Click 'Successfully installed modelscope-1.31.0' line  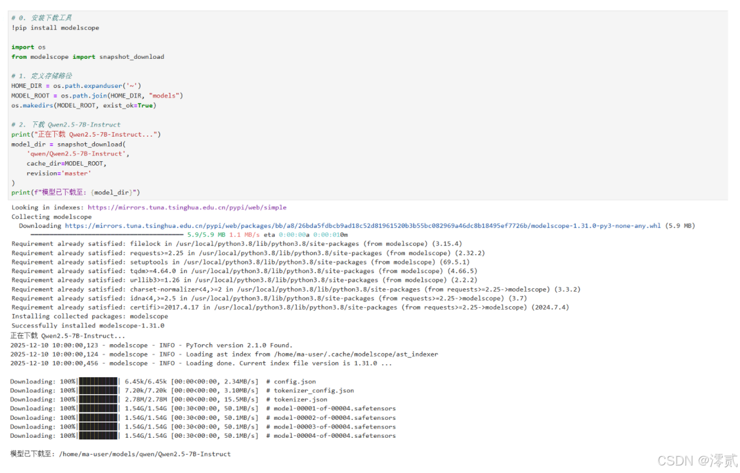coord(88,326)
